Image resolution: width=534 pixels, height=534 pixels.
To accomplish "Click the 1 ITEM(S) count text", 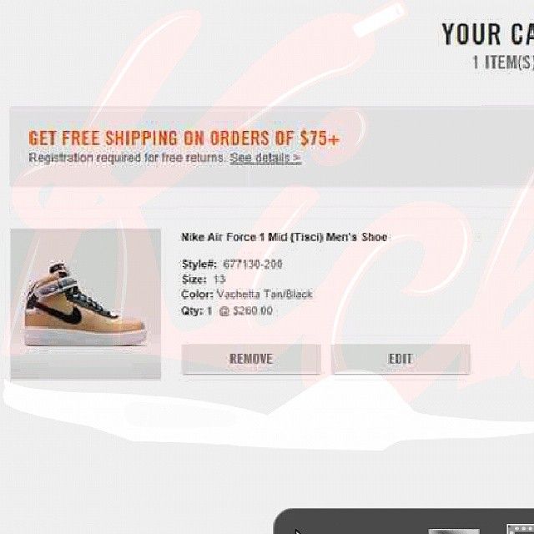I will [x=502, y=63].
